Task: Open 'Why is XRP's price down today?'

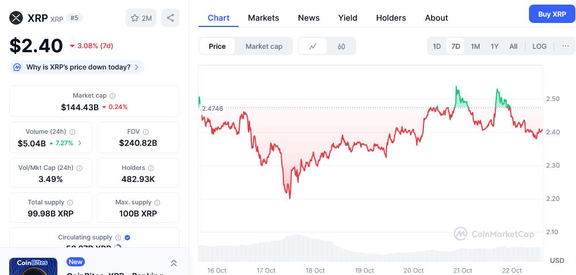Action: [x=77, y=67]
